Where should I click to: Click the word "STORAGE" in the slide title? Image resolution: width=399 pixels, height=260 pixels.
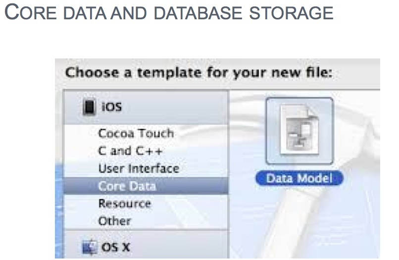[292, 13]
